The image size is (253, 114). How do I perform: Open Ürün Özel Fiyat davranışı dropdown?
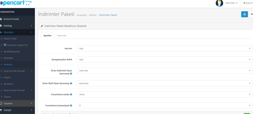(165, 83)
